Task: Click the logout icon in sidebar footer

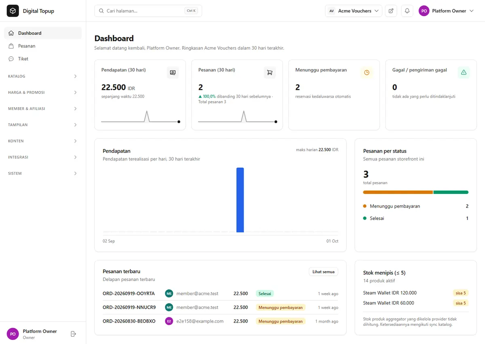Action: pyautogui.click(x=73, y=334)
